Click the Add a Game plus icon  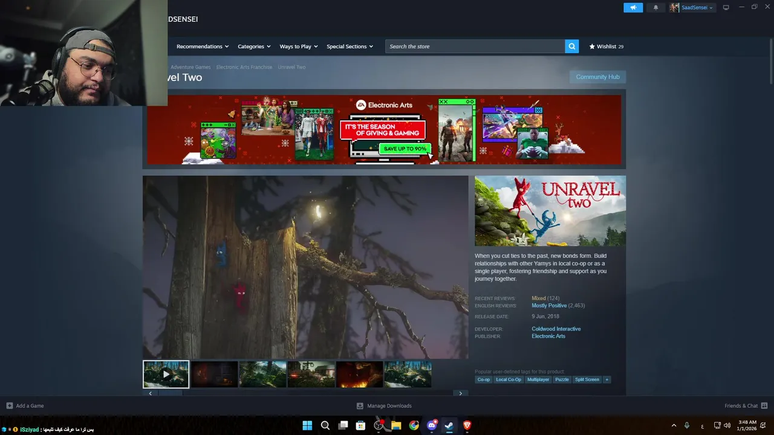[9, 405]
